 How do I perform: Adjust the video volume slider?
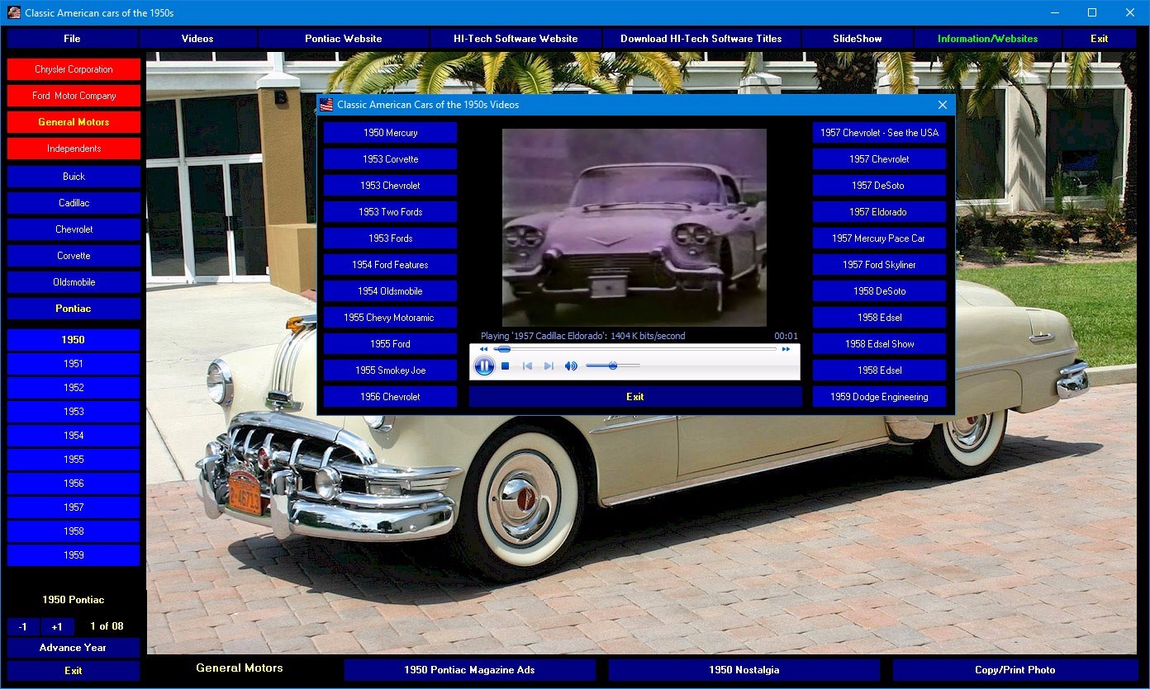pos(613,366)
